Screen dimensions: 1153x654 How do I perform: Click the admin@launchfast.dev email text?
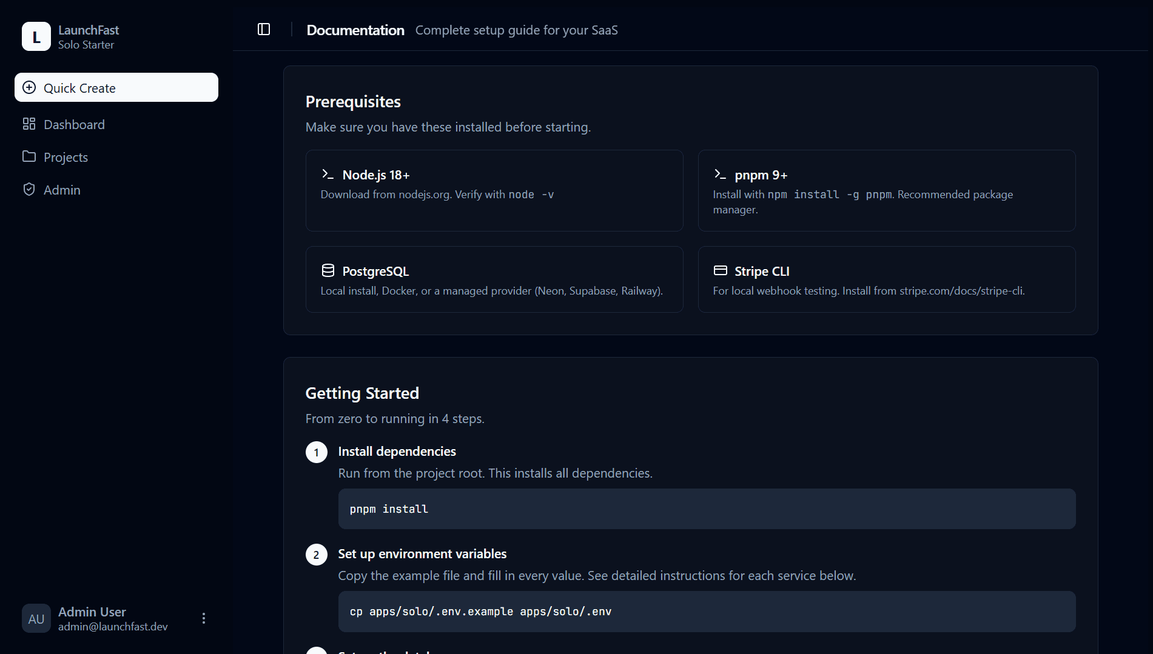112,626
